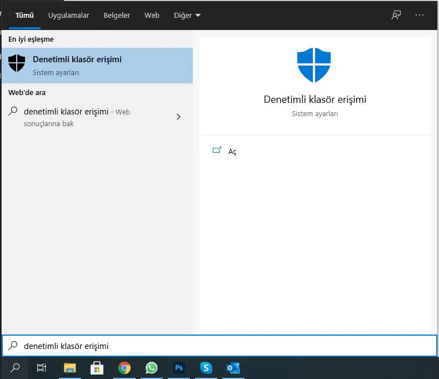Screen dimensions: 439x379
Task: Open Google Chrome taskbar icon
Action: click(x=124, y=368)
